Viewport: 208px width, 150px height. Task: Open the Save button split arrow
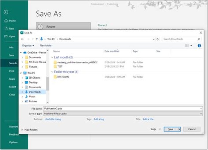(x=179, y=129)
